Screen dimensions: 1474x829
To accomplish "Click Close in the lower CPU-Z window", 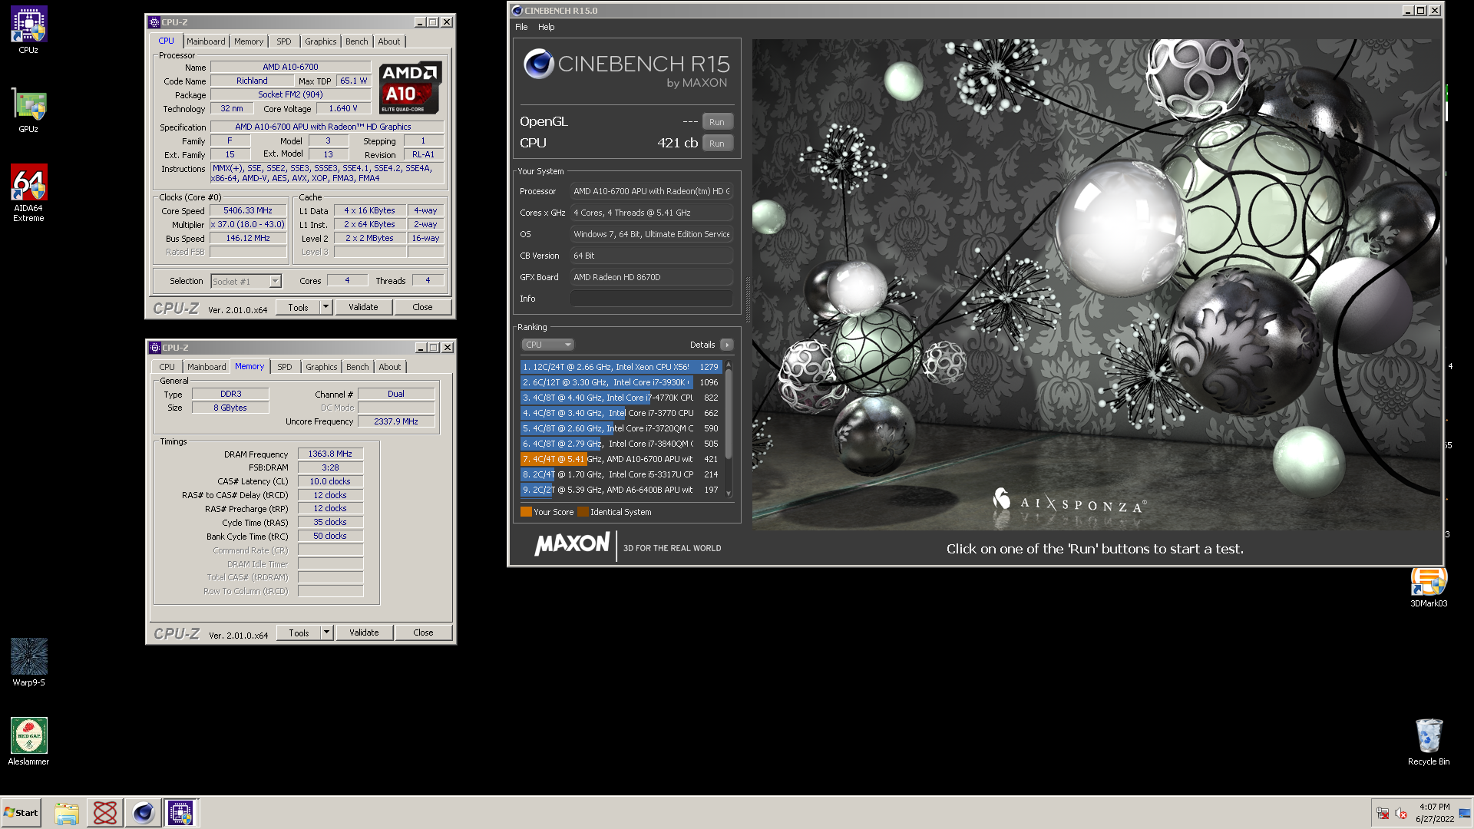I will point(423,632).
